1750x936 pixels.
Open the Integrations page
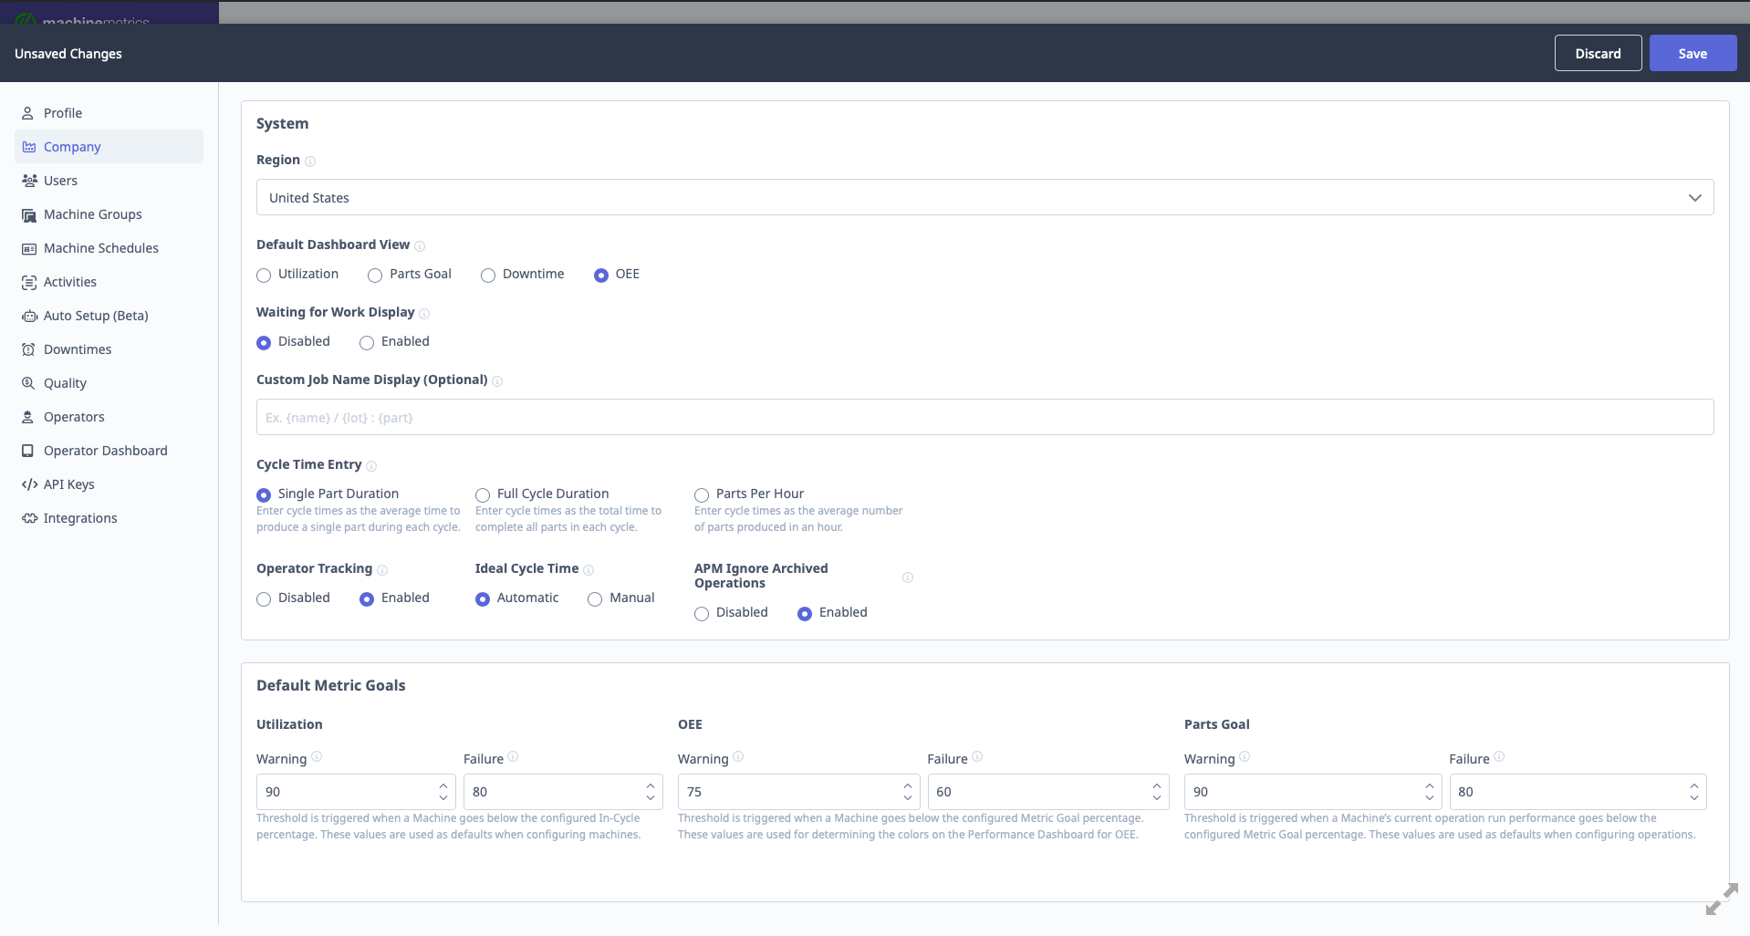[80, 517]
